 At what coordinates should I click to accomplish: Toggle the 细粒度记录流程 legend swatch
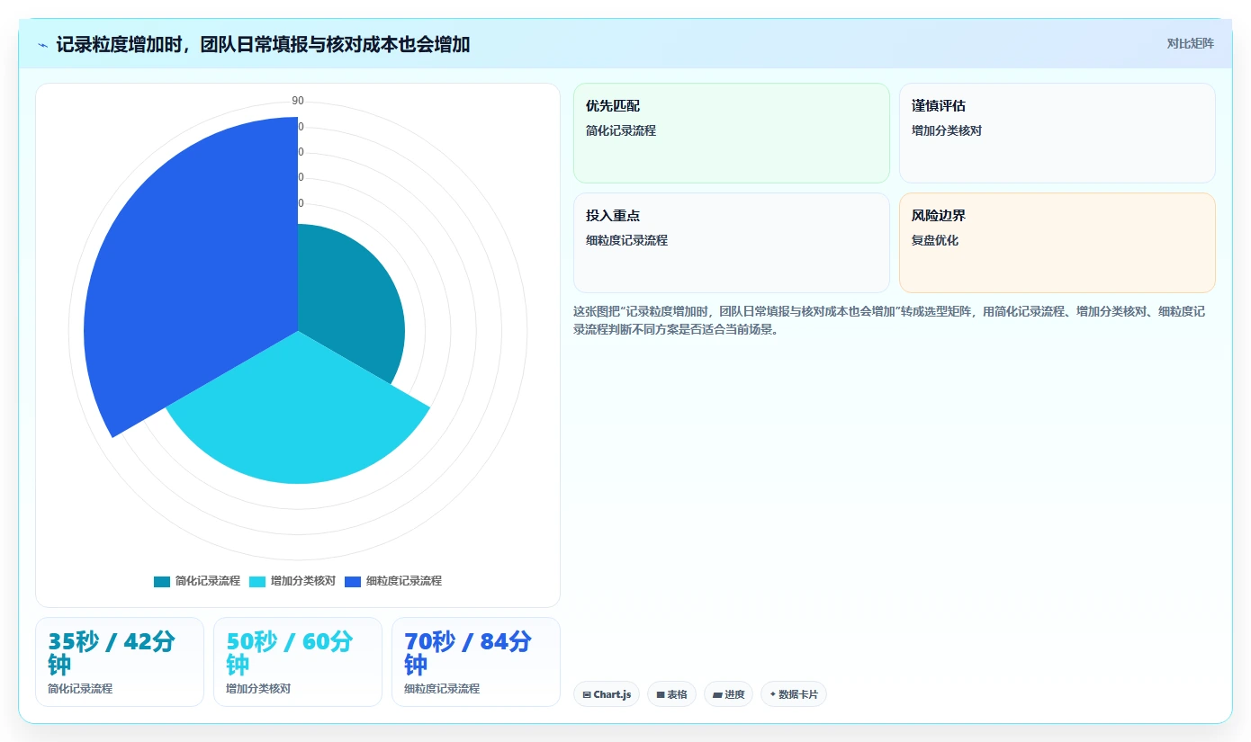pos(353,581)
